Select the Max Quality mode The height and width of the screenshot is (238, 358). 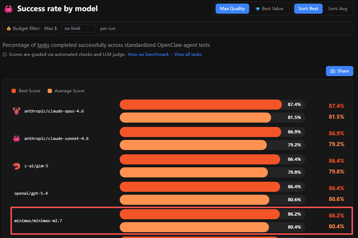click(232, 9)
